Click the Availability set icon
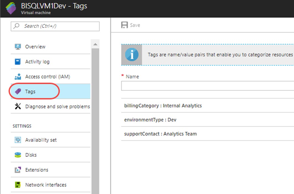The height and width of the screenshot is (194, 294). pos(18,140)
